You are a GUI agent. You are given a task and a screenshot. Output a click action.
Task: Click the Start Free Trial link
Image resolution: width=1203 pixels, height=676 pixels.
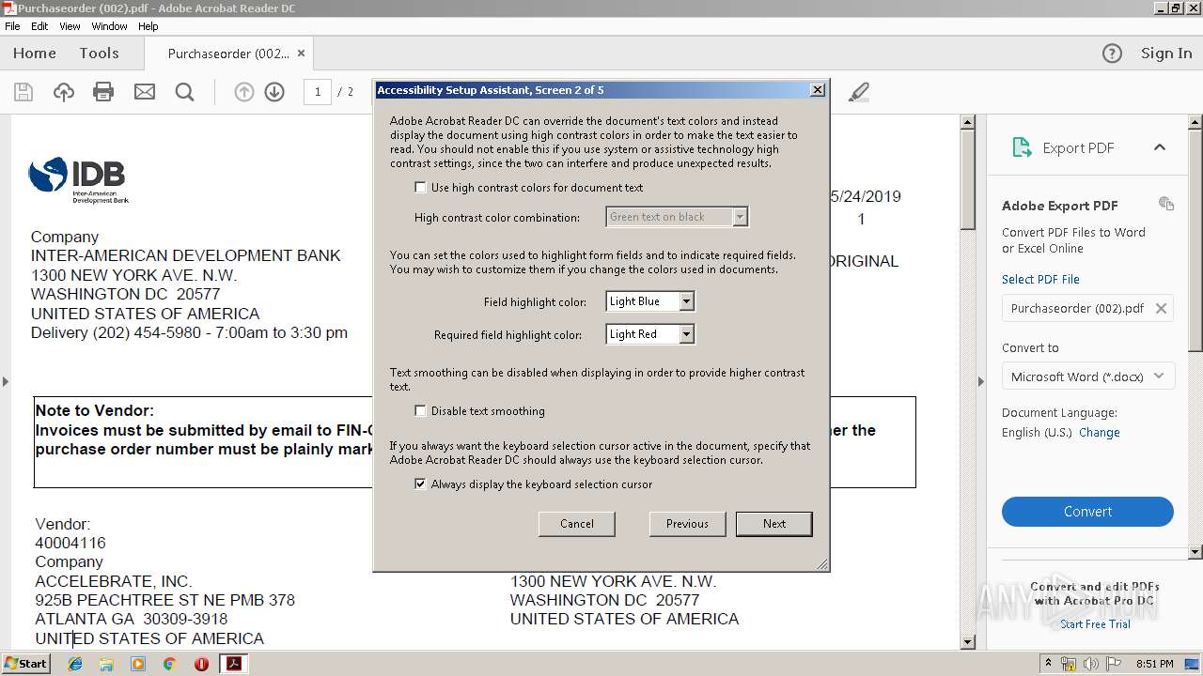coord(1095,624)
